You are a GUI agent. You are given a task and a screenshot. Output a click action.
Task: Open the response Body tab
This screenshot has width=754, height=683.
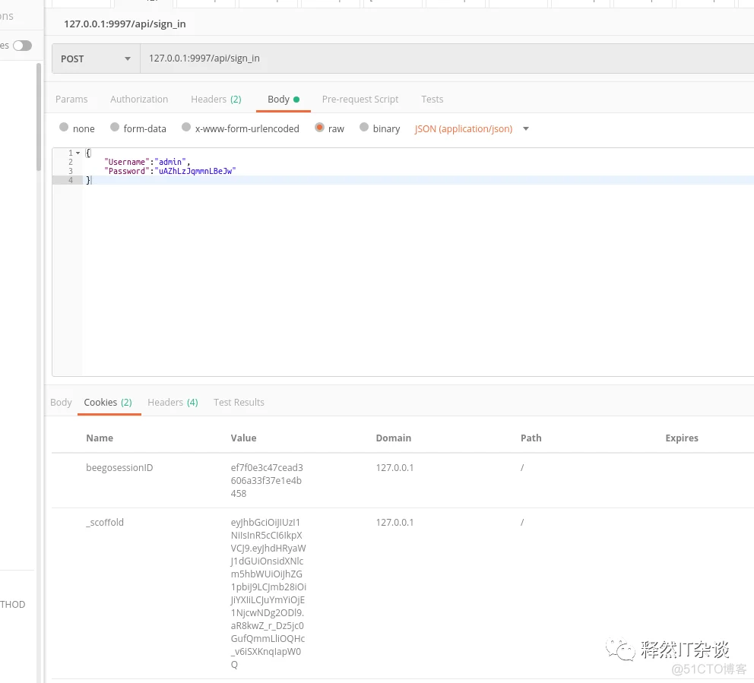(x=61, y=403)
